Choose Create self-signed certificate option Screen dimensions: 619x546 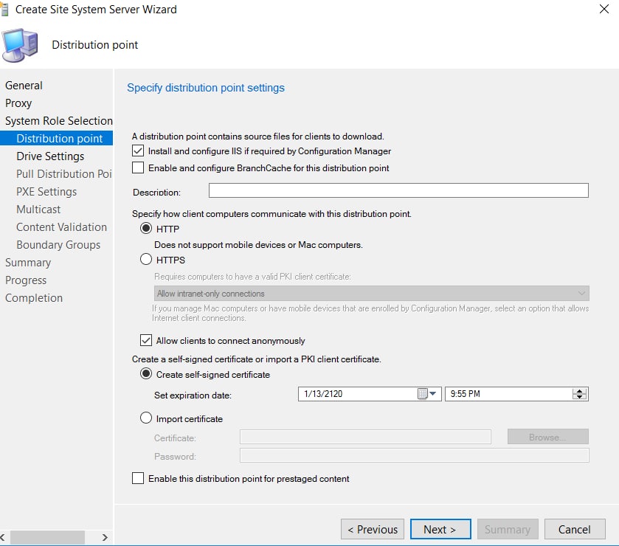pyautogui.click(x=146, y=374)
